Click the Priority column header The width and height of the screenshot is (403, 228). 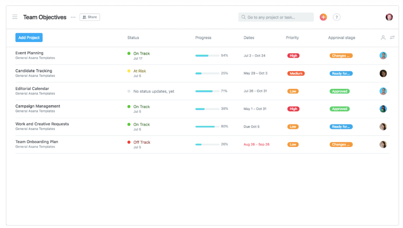pyautogui.click(x=292, y=38)
